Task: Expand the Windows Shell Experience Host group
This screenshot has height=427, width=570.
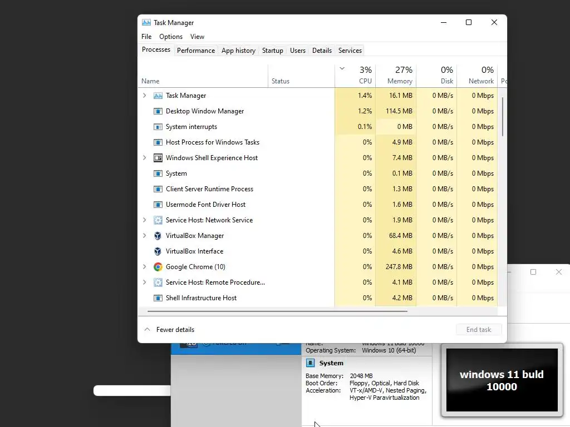Action: 144,158
